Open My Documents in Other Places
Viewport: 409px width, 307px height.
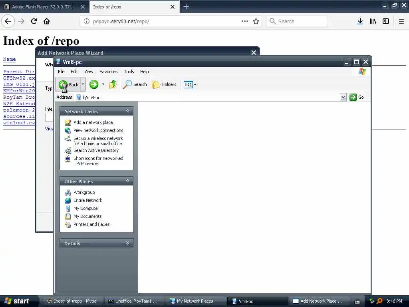tap(87, 216)
